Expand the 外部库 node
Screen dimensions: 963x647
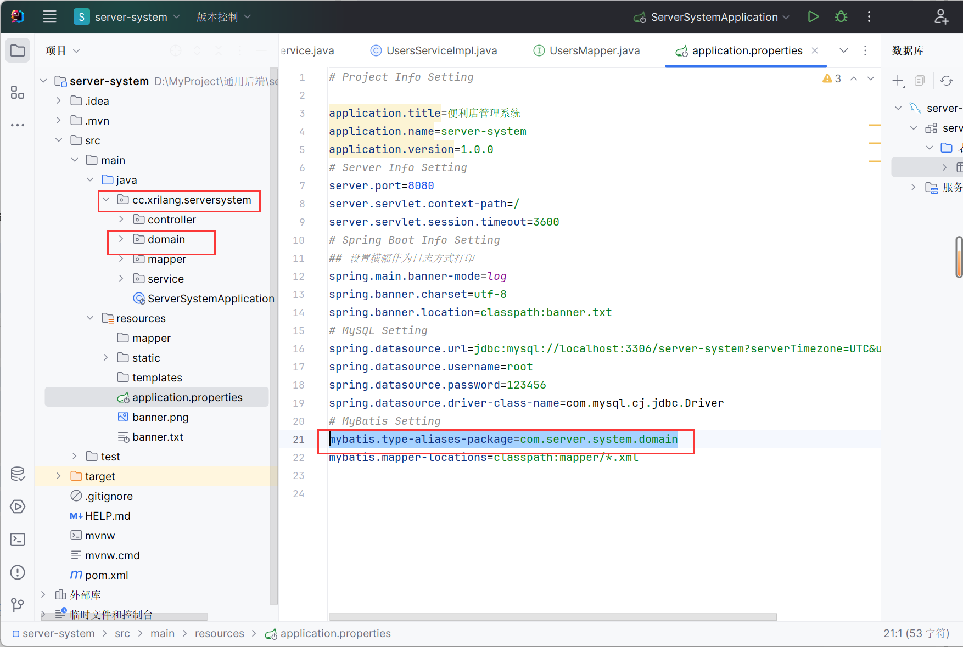[43, 595]
